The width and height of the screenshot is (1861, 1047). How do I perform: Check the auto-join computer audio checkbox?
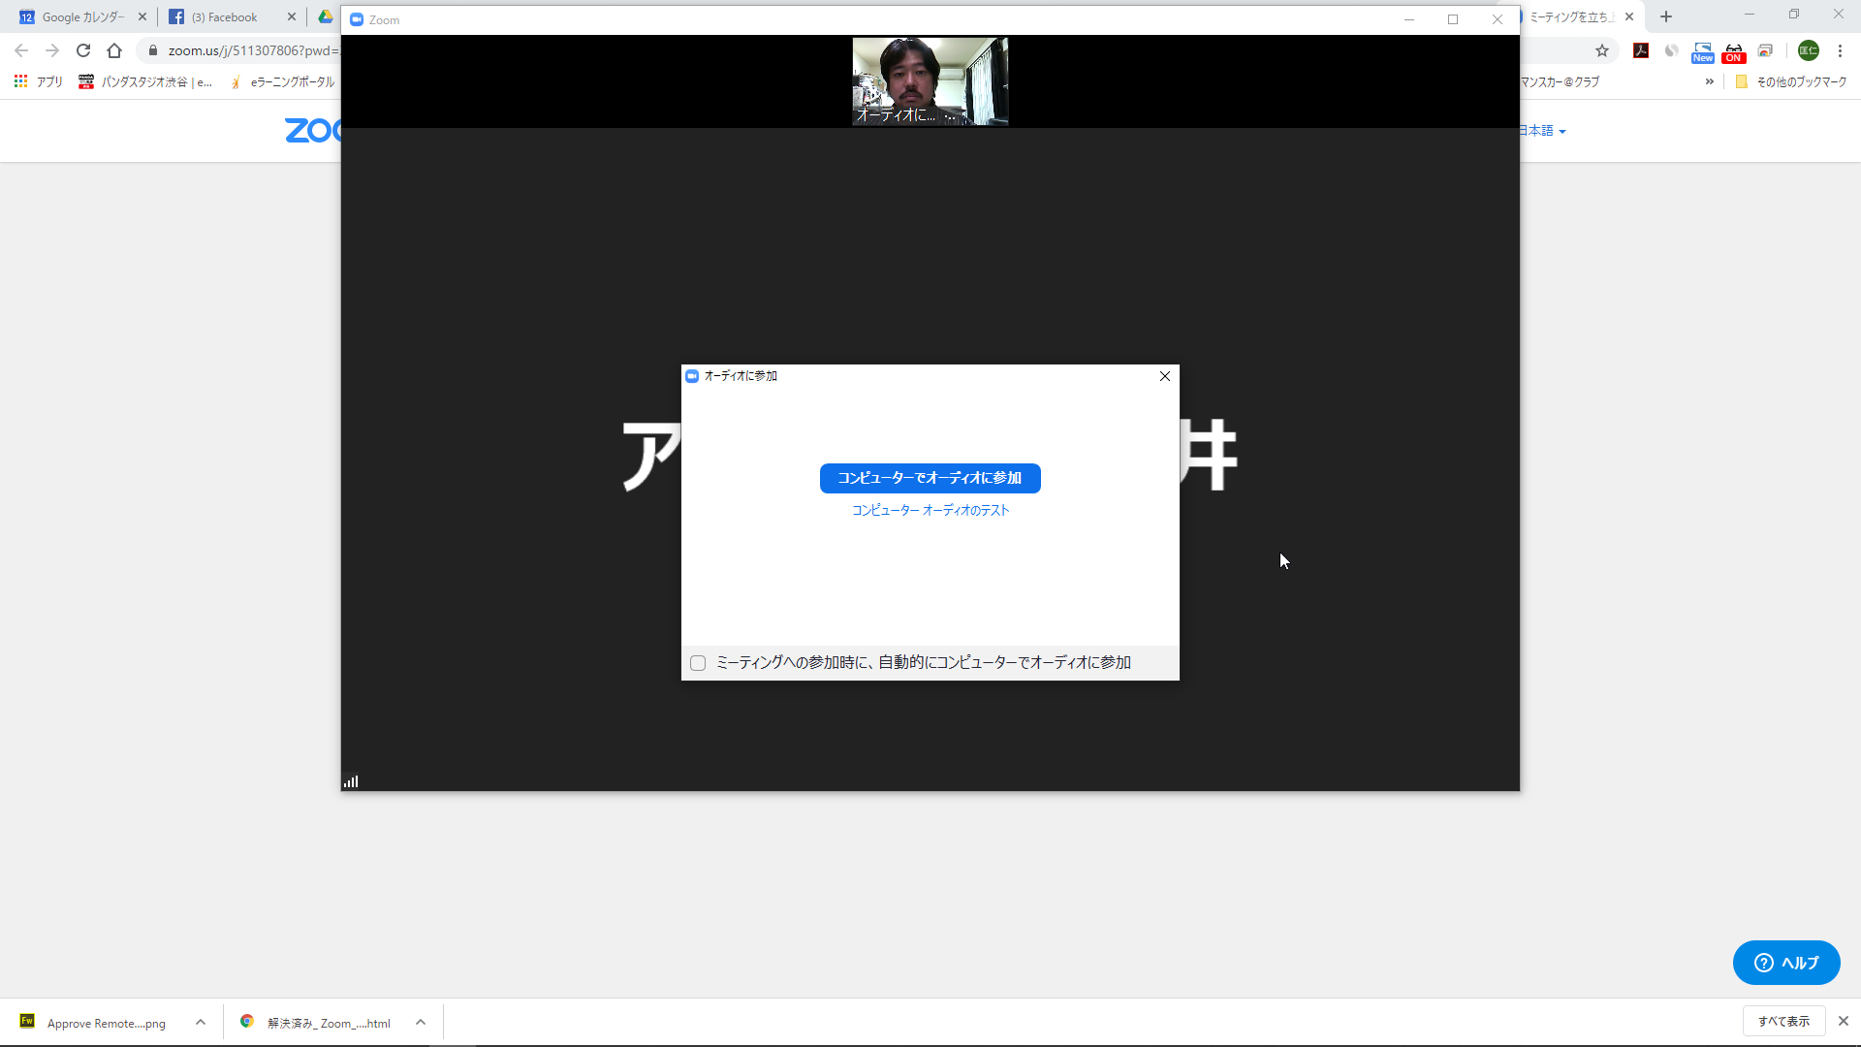698,663
